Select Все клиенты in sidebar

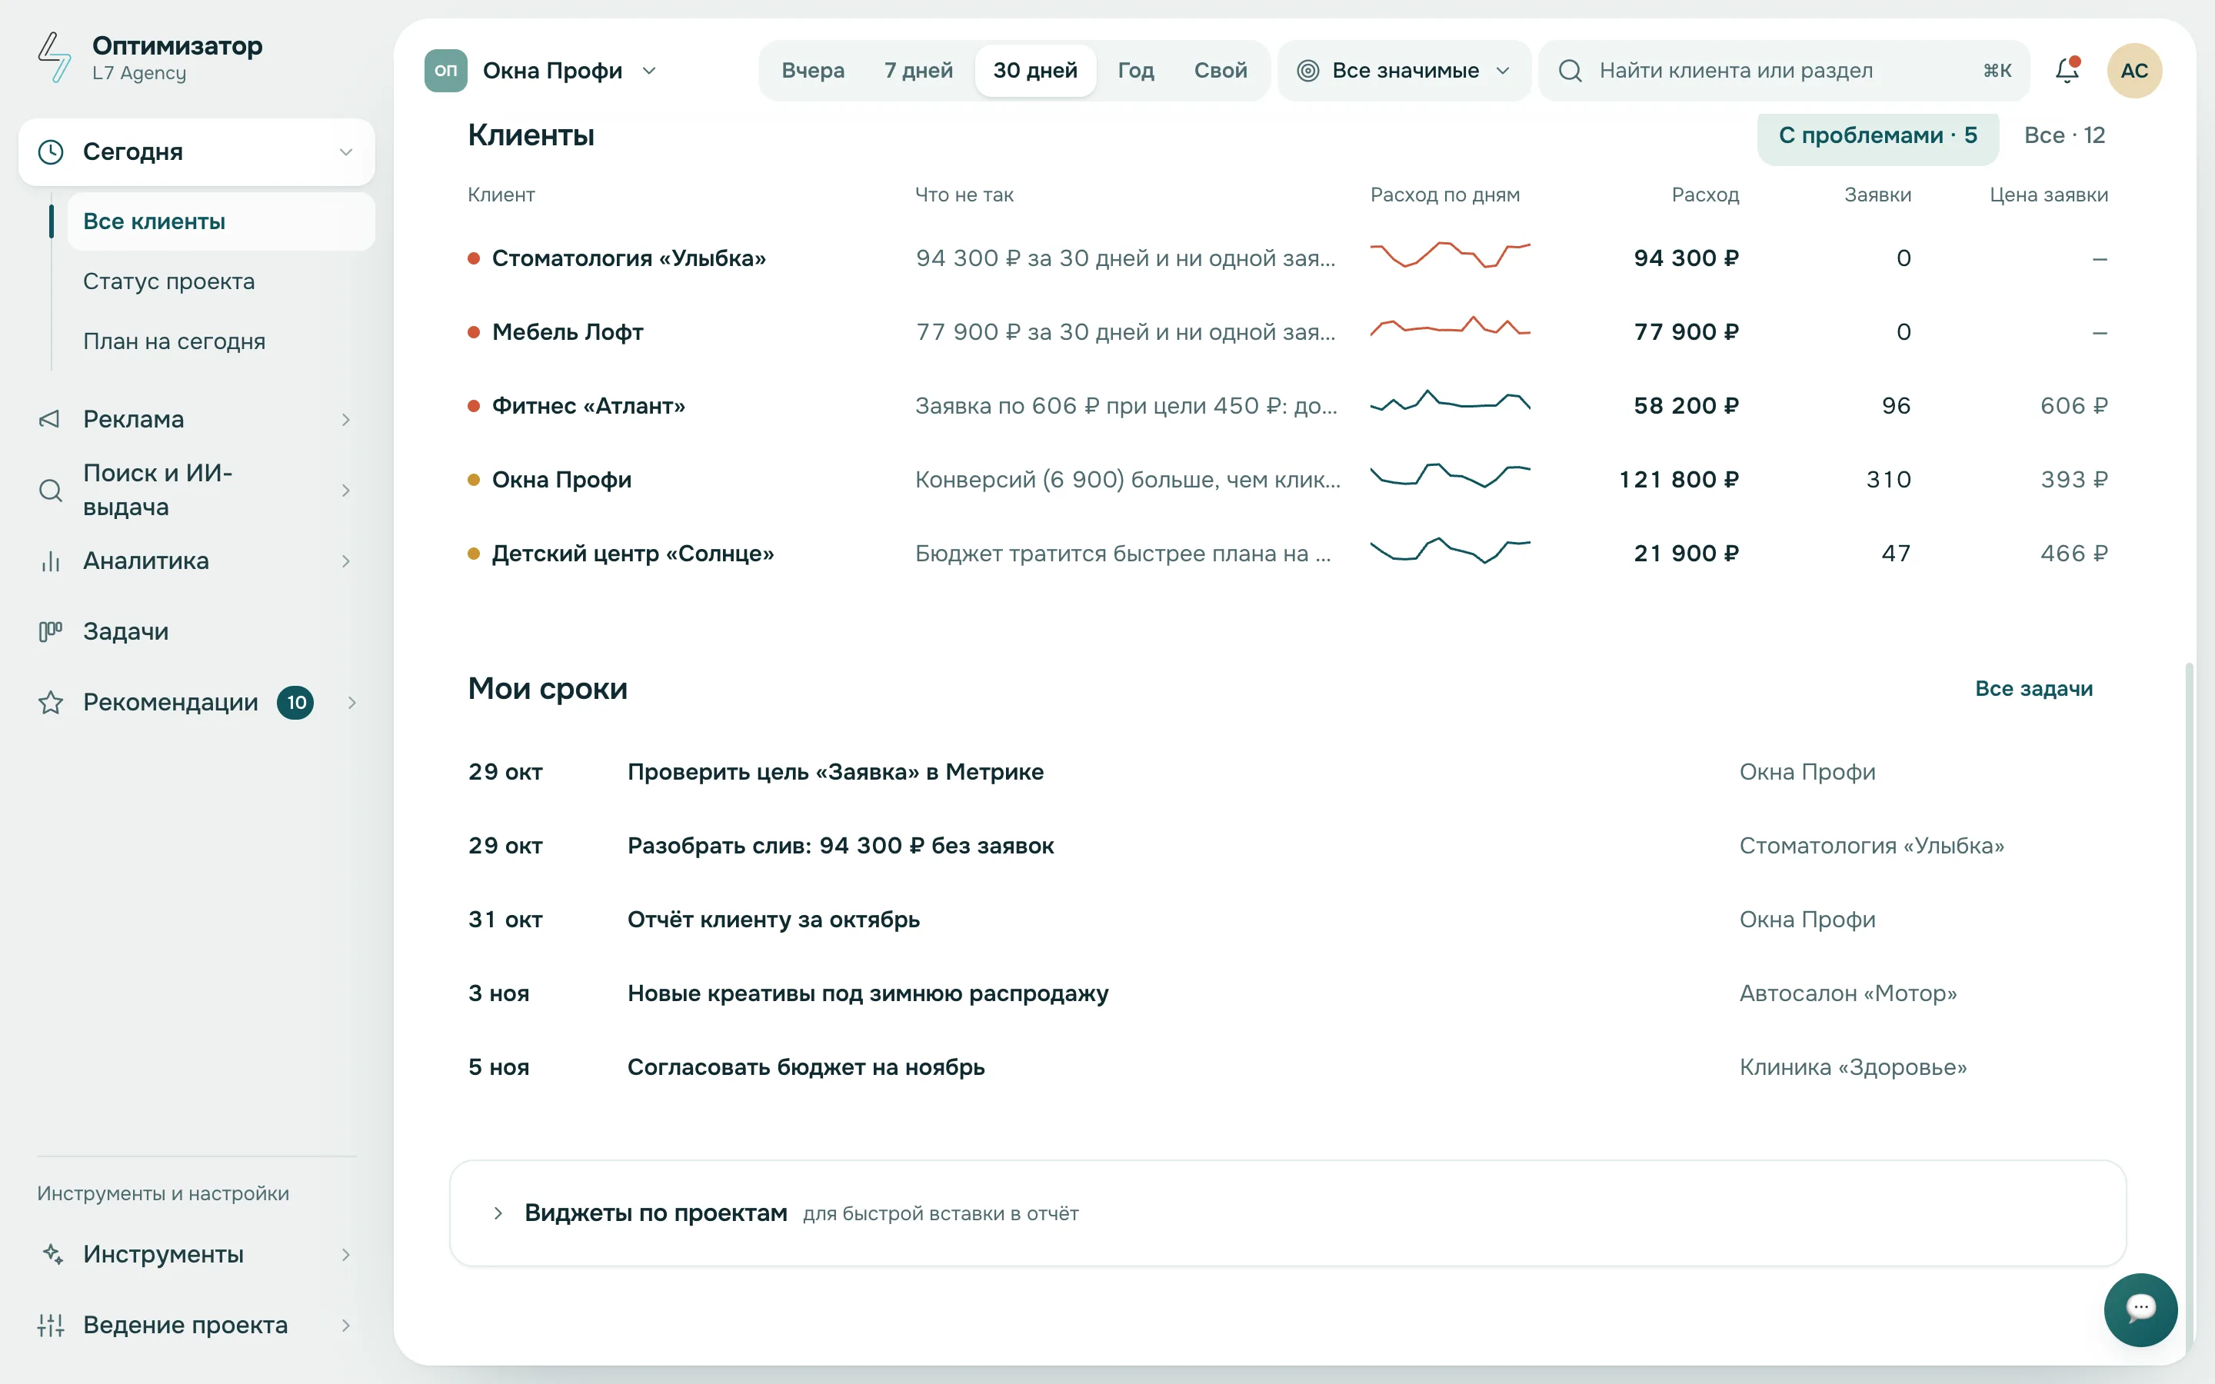221,221
